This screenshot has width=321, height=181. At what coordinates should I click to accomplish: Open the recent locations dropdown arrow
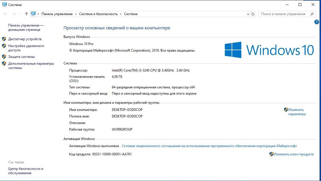click(20, 14)
